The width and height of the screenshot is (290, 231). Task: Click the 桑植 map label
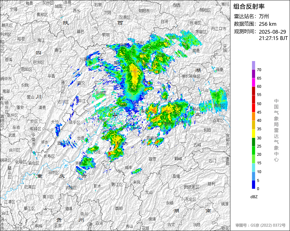tap(176, 176)
